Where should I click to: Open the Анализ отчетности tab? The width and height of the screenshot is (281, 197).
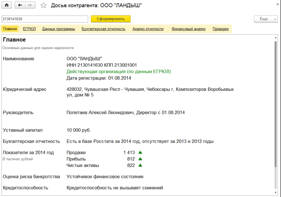click(x=148, y=29)
